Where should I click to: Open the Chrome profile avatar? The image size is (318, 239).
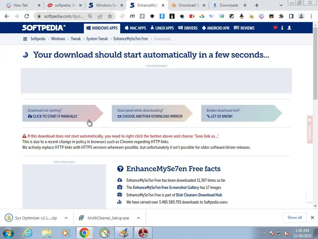click(301, 16)
